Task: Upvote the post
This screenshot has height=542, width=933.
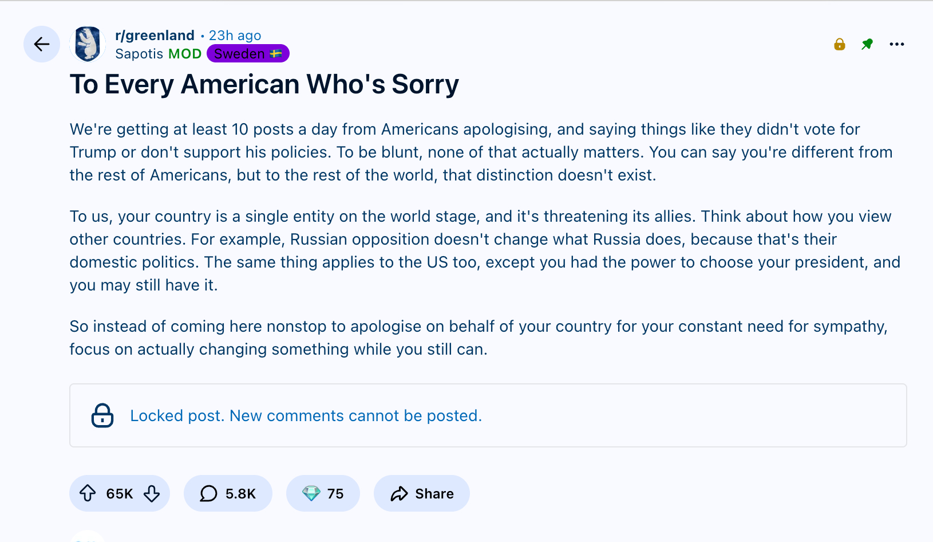Action: [x=88, y=493]
